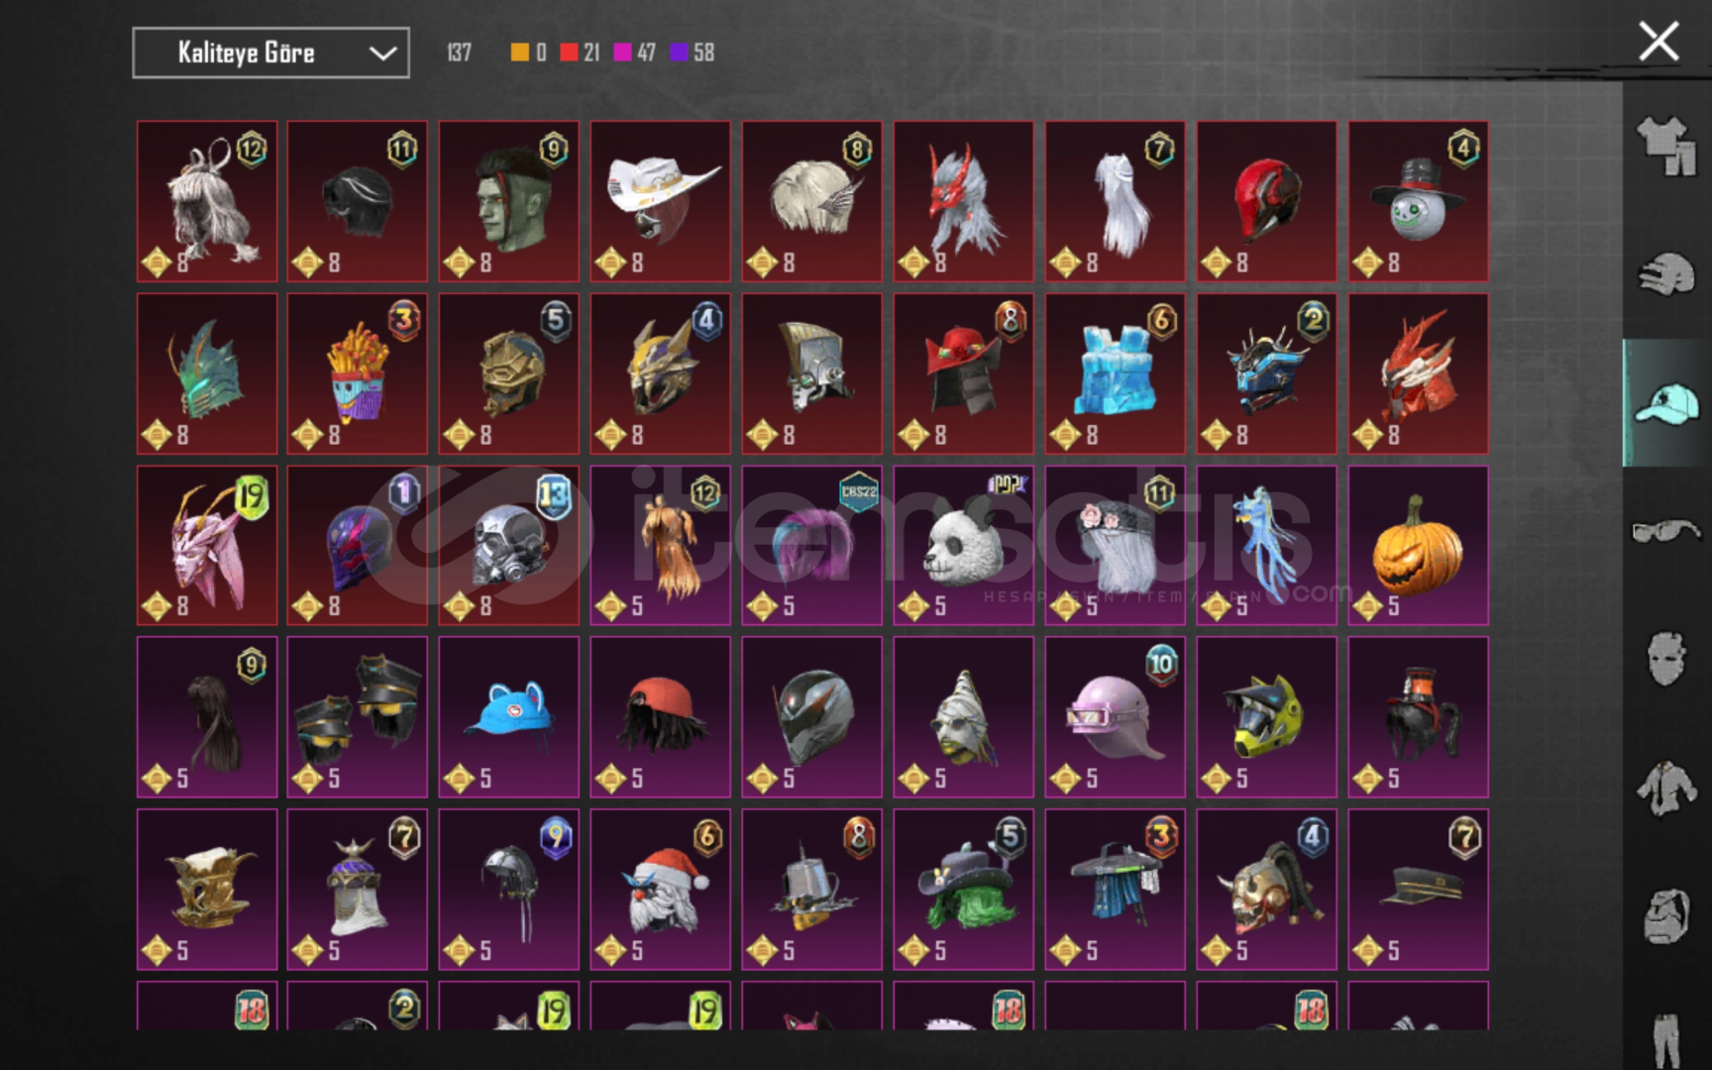Expand the Kaliteye Göre sort dropdown

pos(270,53)
